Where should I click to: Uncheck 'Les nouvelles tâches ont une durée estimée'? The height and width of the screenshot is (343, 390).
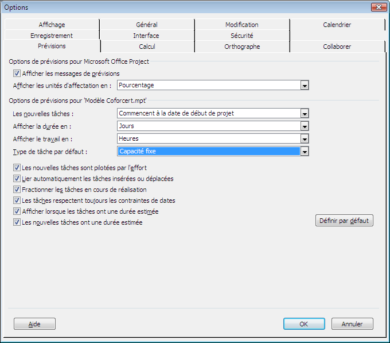click(x=17, y=222)
